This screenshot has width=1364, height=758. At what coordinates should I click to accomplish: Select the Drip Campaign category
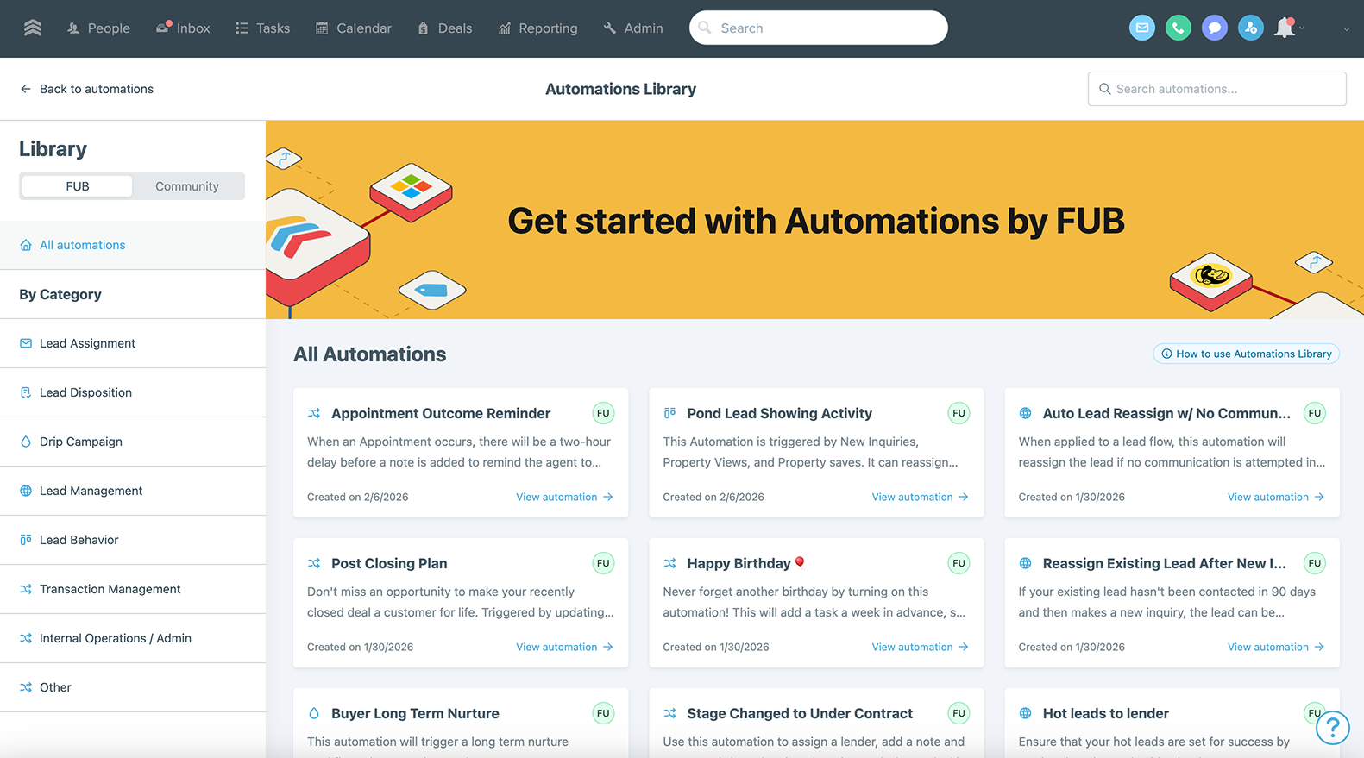(81, 442)
